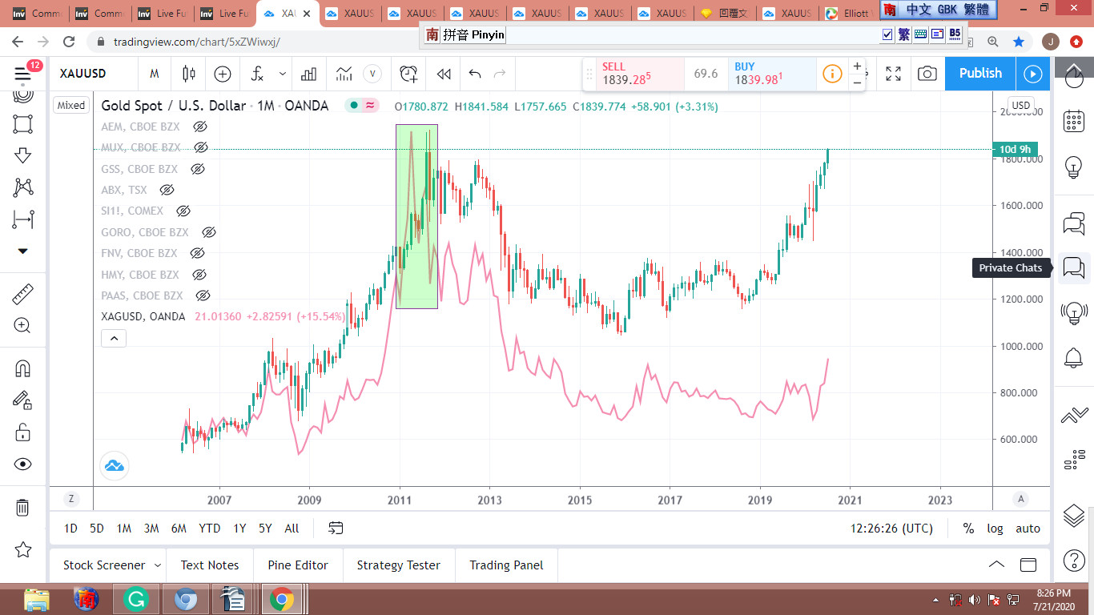Open the Stock Screener dropdown

(x=158, y=565)
